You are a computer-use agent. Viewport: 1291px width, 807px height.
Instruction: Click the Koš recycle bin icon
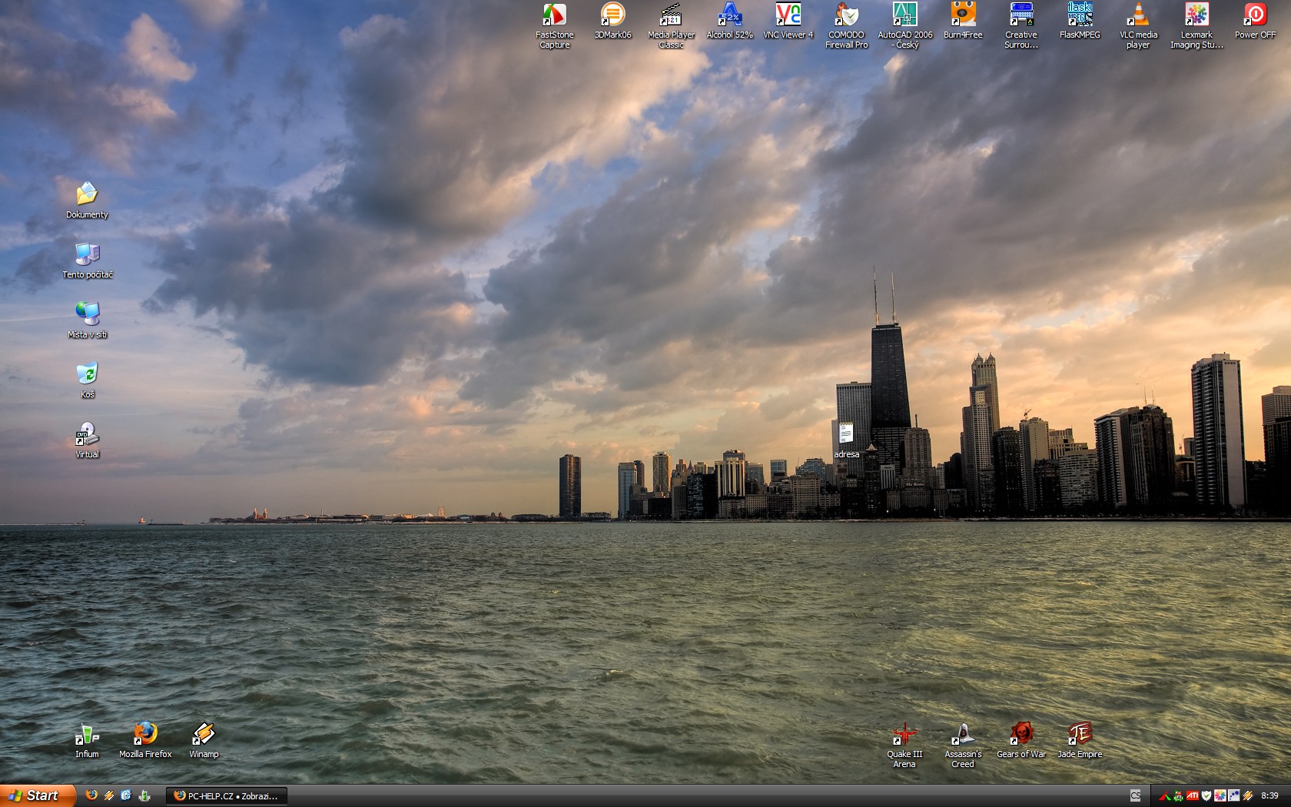click(87, 375)
